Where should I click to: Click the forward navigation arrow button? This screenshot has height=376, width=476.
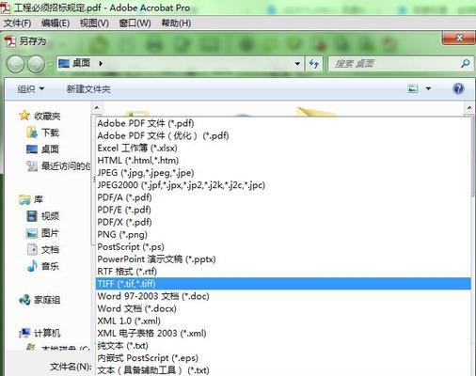pyautogui.click(x=36, y=64)
